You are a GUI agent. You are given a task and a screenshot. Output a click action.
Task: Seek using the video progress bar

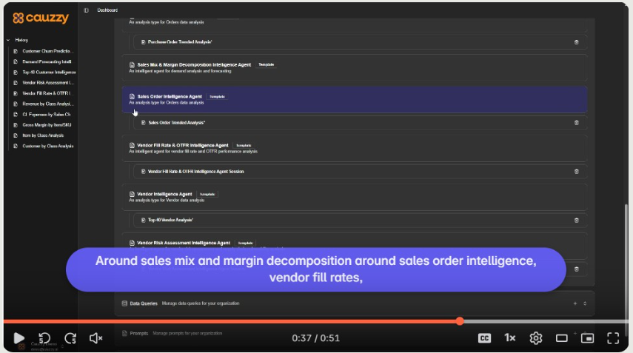(x=316, y=321)
